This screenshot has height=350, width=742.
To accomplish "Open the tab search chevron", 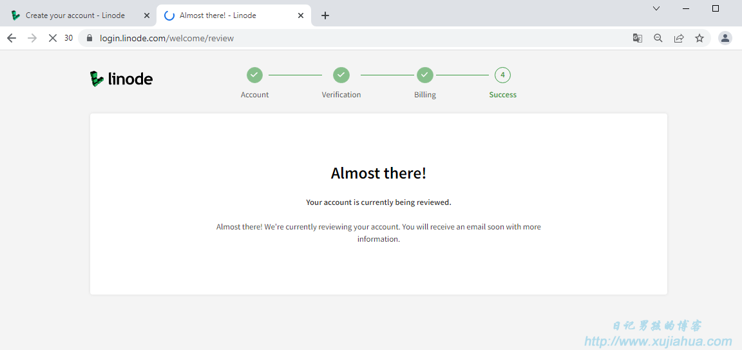I will pyautogui.click(x=656, y=8).
